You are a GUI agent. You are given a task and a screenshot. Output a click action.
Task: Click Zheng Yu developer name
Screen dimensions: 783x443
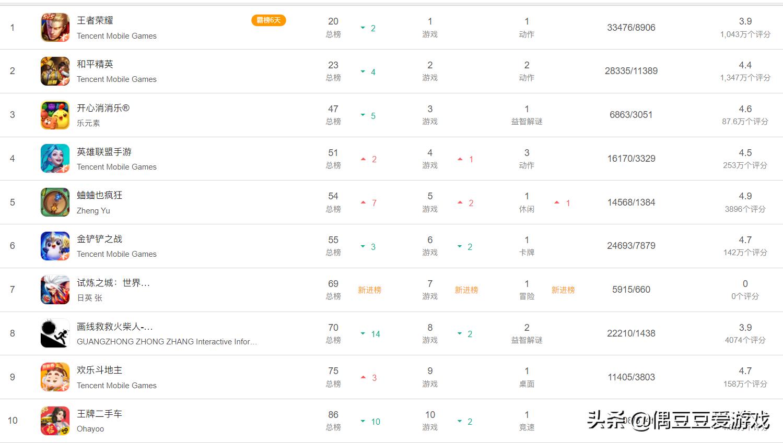coord(94,211)
